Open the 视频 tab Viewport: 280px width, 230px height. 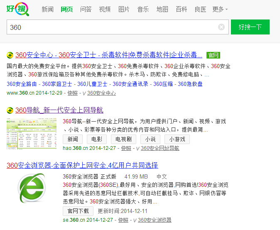pos(105,9)
